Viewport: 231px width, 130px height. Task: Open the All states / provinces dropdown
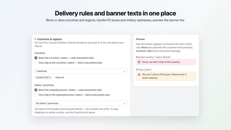coord(81,103)
